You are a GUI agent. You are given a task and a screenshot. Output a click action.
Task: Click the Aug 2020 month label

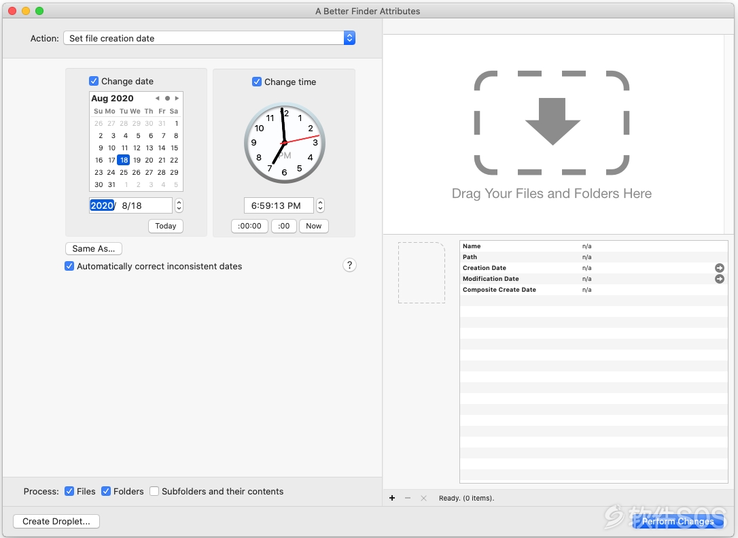[x=112, y=98]
